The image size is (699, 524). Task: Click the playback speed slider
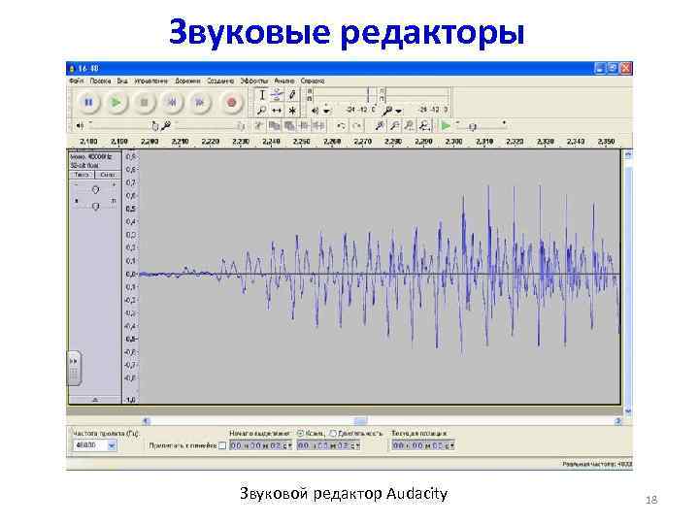point(482,126)
